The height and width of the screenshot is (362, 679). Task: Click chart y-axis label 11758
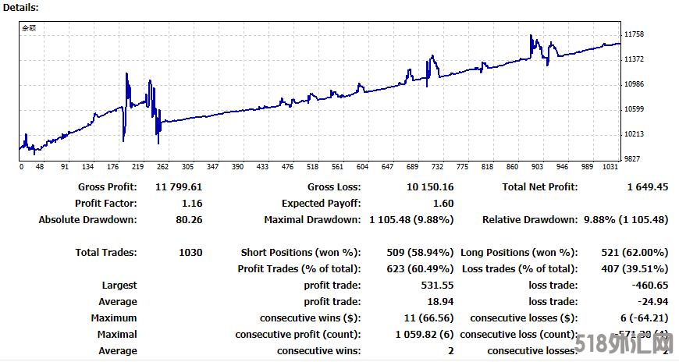[x=634, y=34]
